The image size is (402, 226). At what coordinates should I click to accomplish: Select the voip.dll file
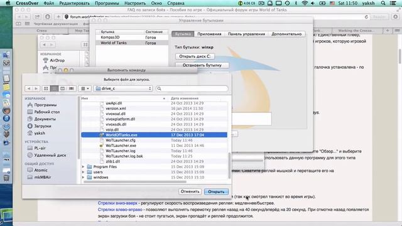tap(154, 130)
